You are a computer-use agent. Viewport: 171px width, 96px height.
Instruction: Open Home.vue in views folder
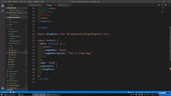pos(14,57)
